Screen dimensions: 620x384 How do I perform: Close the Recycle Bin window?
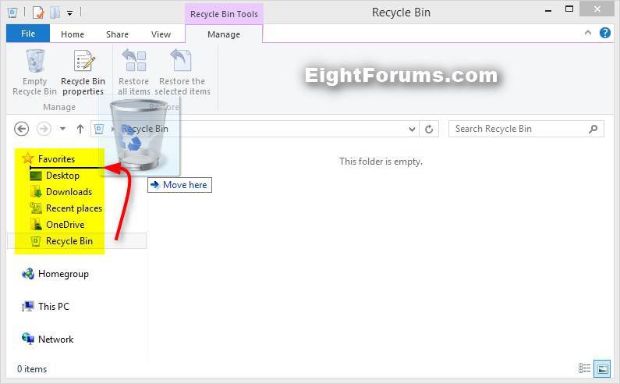tap(597, 9)
